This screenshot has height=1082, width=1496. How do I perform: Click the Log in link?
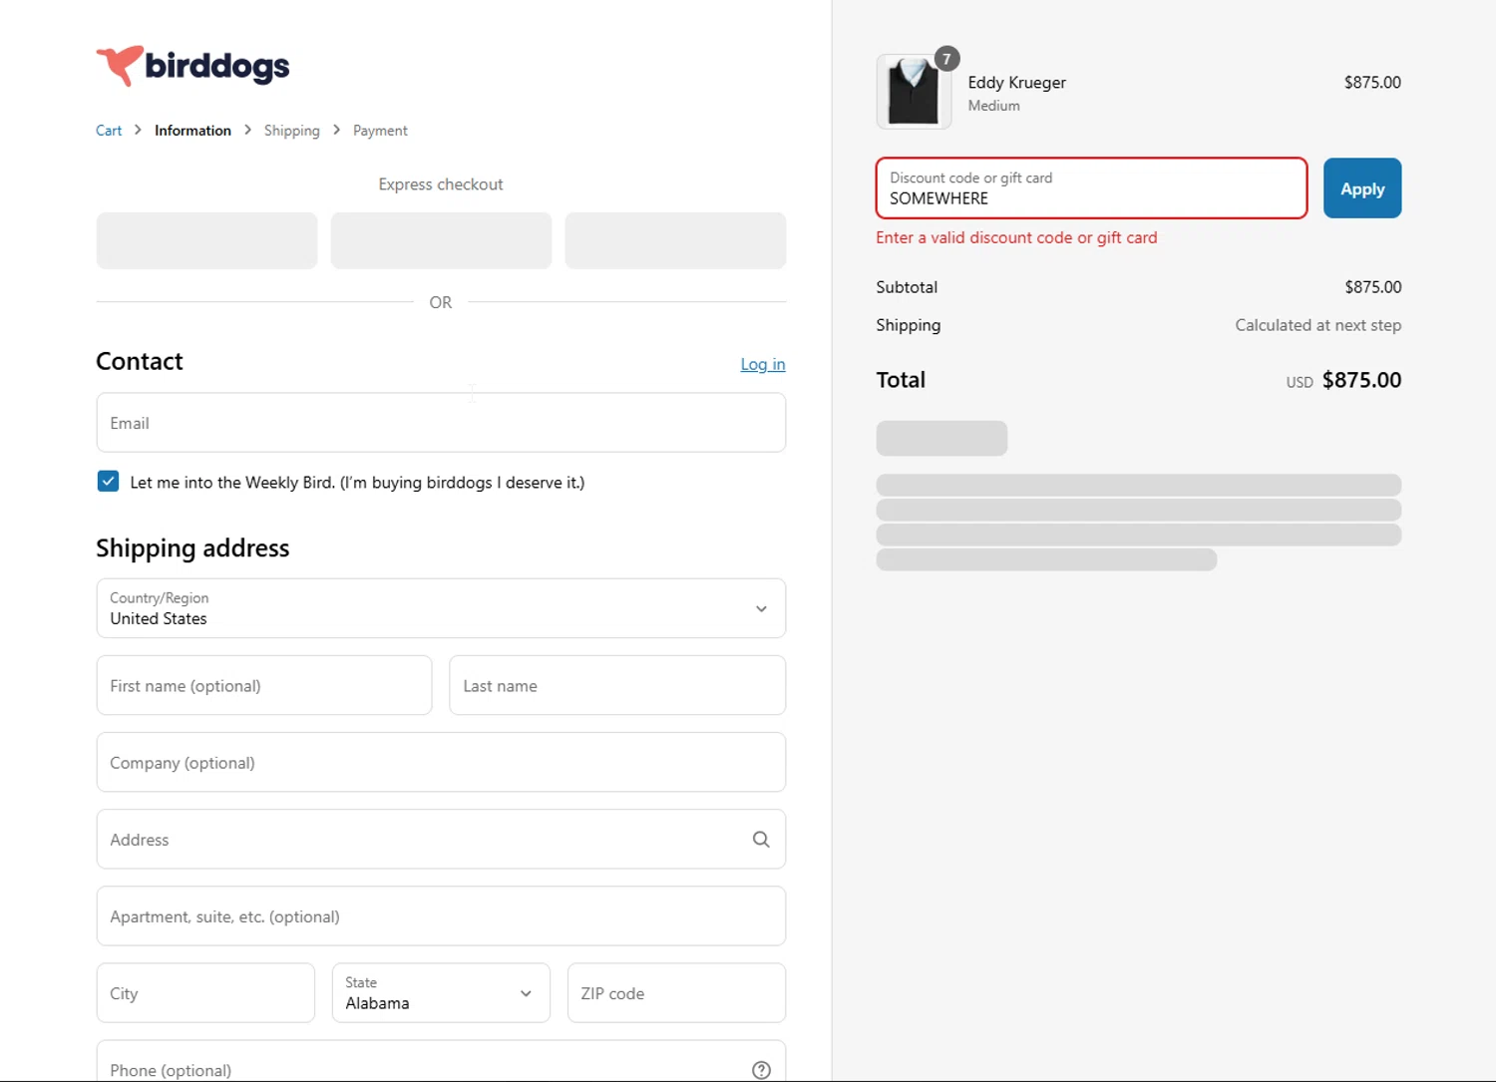point(763,364)
